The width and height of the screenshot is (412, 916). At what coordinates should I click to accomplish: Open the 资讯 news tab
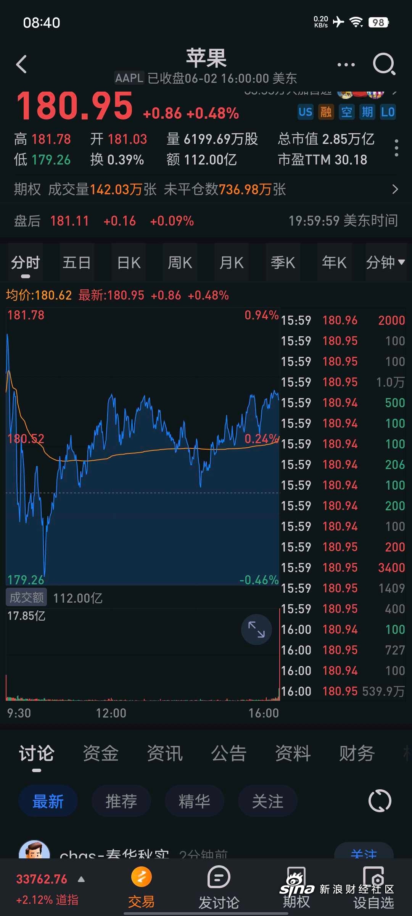tap(165, 754)
